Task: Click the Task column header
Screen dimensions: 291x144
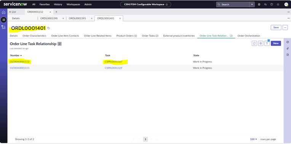Action: pos(108,55)
